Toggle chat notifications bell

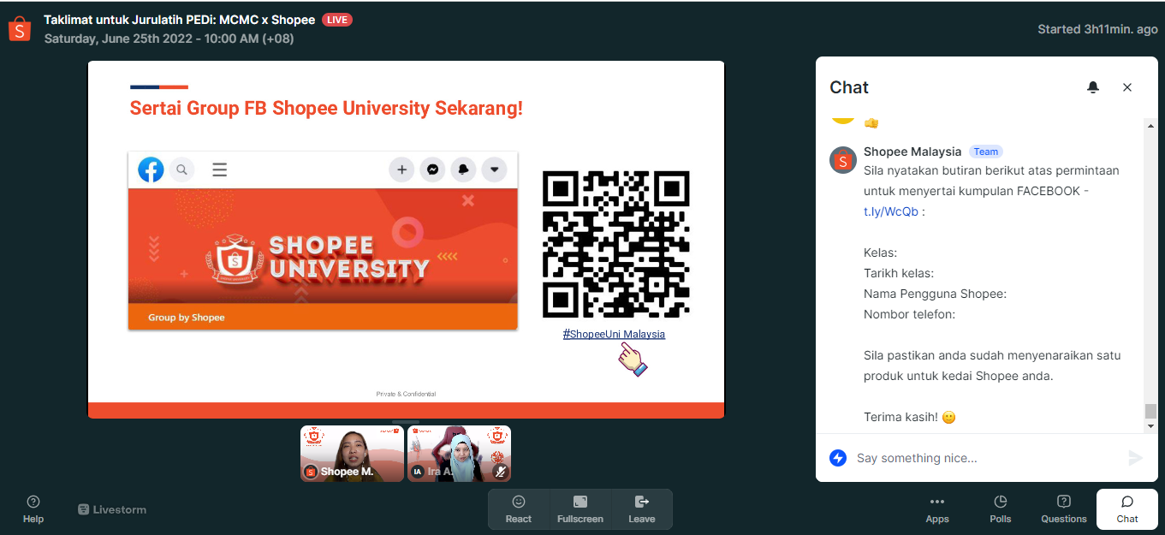coord(1093,87)
